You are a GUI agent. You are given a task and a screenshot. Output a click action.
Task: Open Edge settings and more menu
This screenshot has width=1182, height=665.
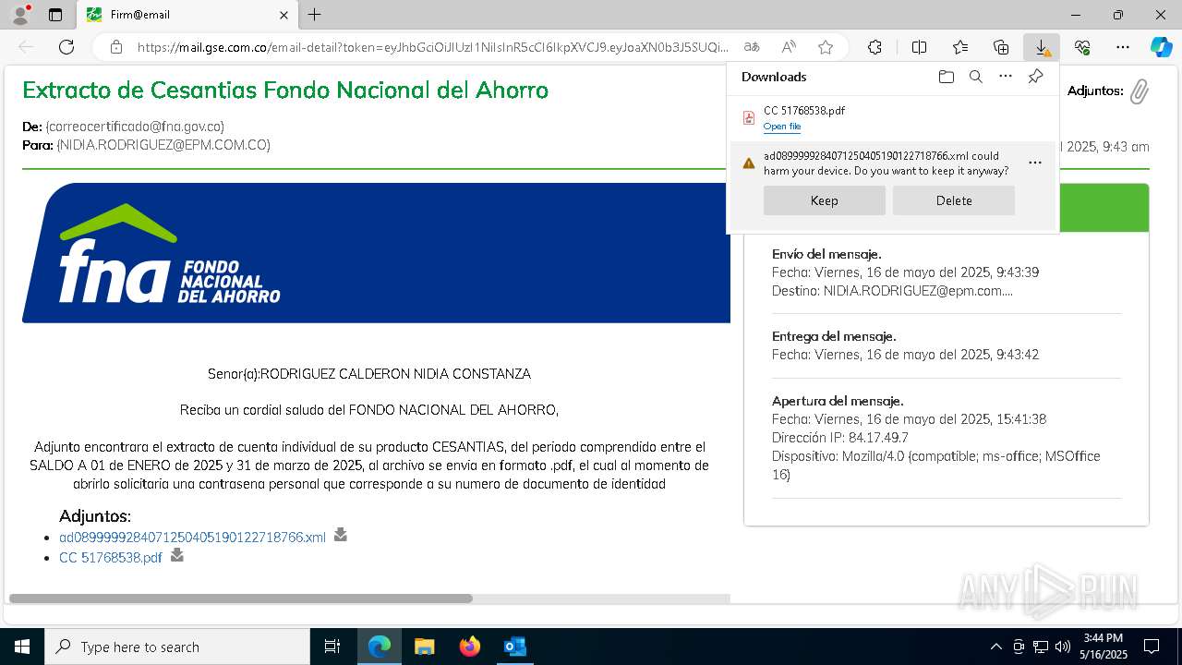coord(1123,47)
